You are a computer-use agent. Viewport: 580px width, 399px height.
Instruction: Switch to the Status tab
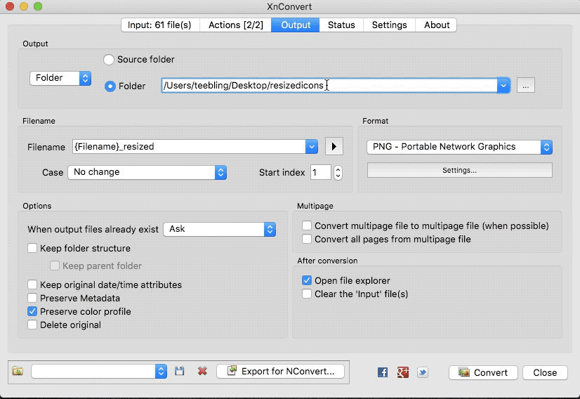click(341, 25)
